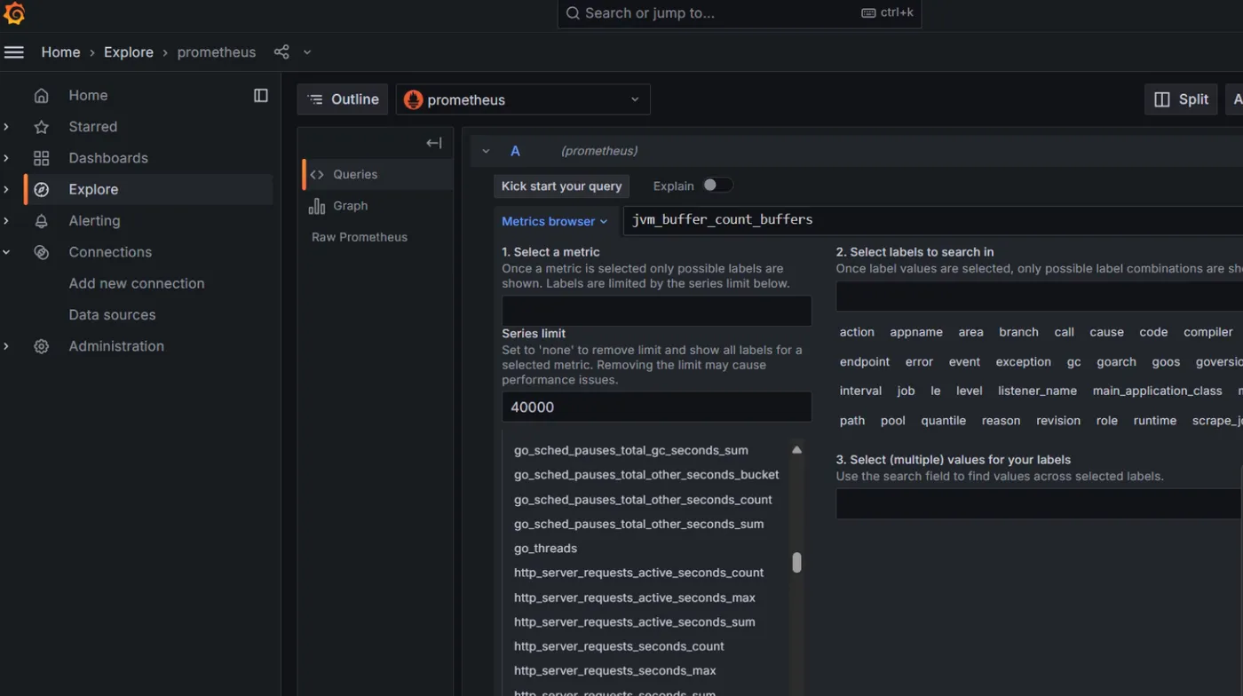Collapse query row A chevron
This screenshot has height=696, width=1243.
pos(486,151)
